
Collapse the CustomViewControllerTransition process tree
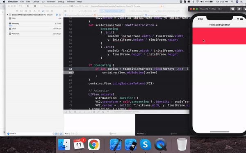click(7, 15)
